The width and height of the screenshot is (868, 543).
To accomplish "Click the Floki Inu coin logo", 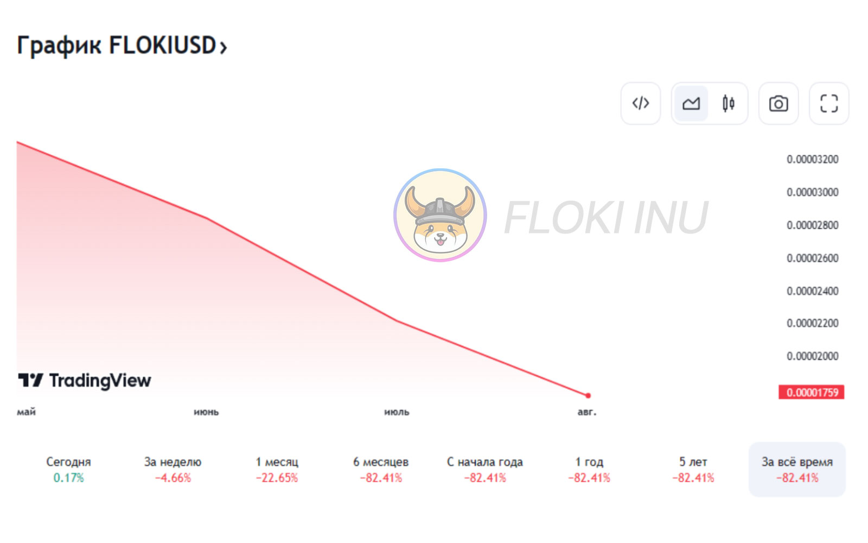I will [440, 215].
